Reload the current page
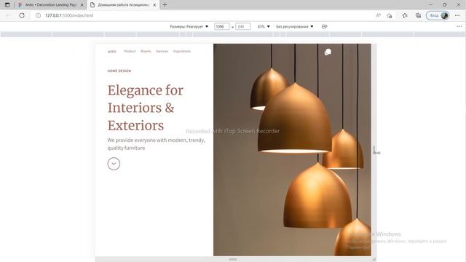466x262 pixels. 22,15
